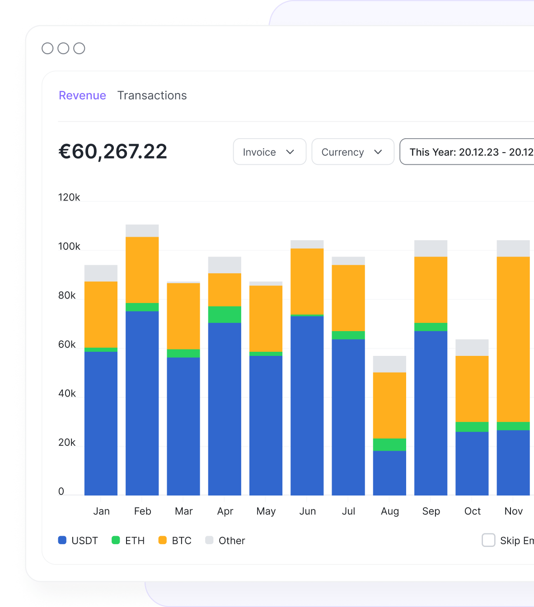Open the Transactions tab
The image size is (534, 607).
(152, 95)
